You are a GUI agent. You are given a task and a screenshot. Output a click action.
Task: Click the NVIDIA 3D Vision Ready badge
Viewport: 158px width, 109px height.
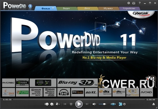(43, 83)
